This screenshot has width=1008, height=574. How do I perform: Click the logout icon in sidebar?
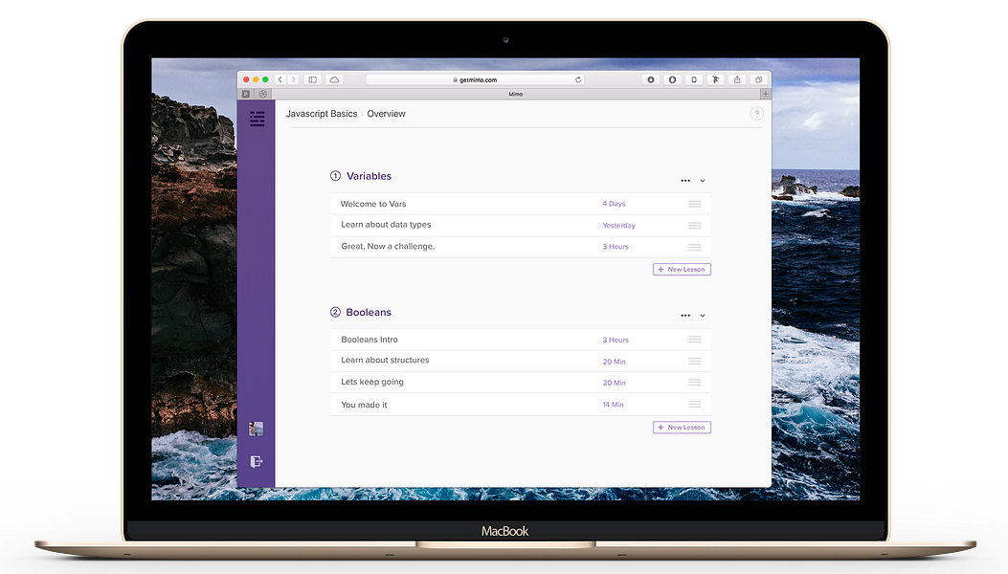[256, 461]
